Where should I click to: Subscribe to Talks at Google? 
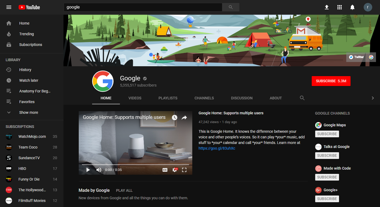(x=327, y=155)
